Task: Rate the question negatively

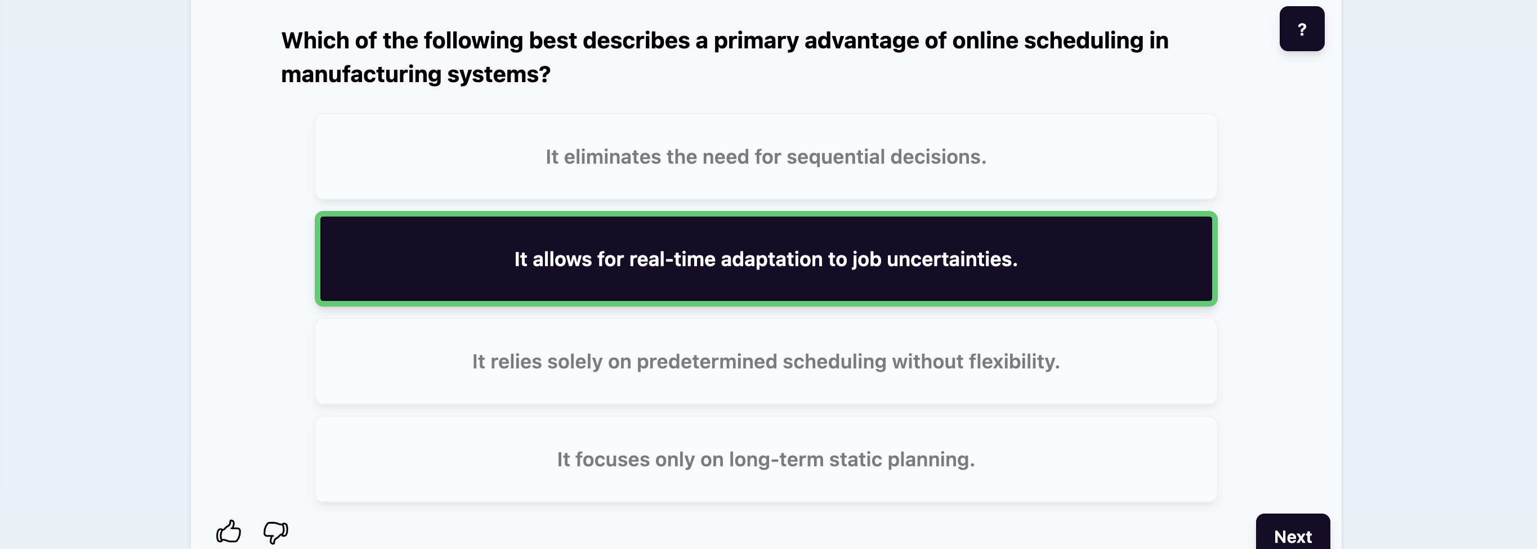Action: tap(276, 531)
